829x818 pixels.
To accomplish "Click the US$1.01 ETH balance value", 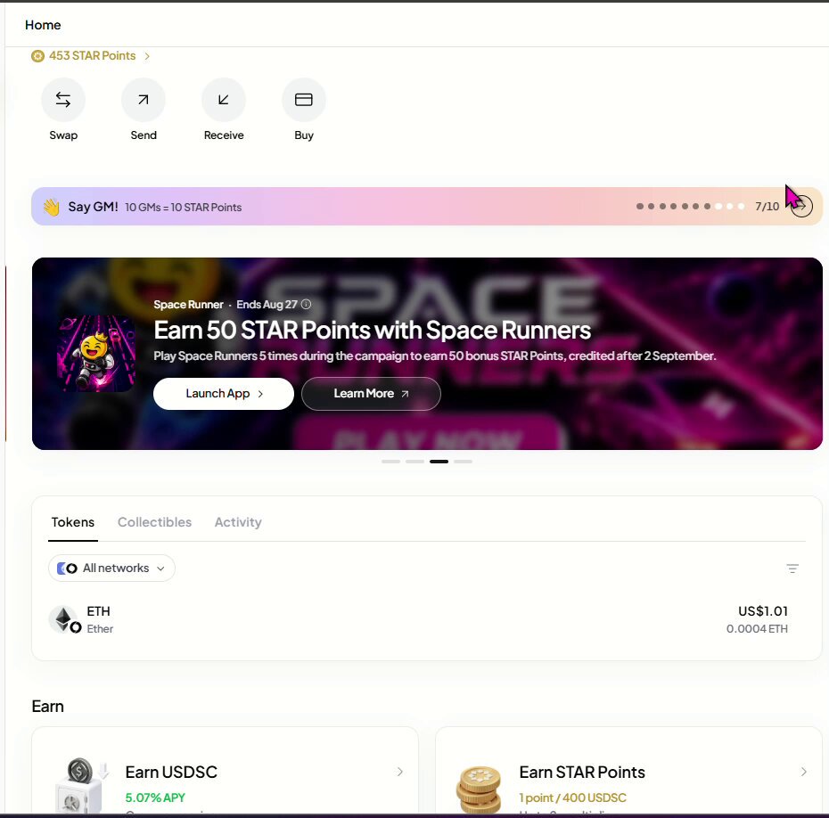I will (763, 611).
